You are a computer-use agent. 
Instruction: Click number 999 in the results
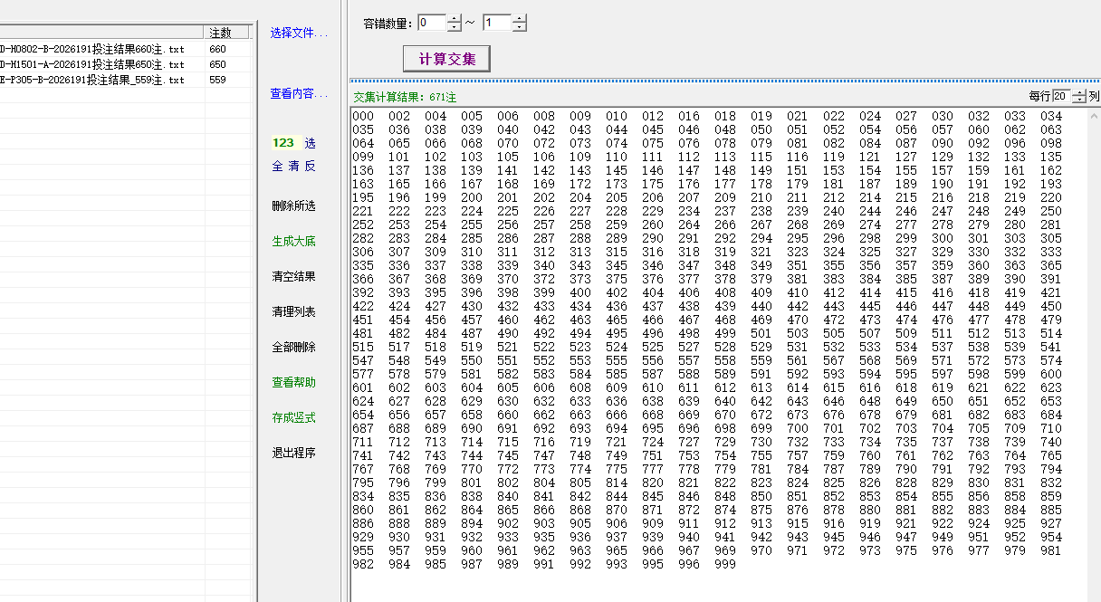[x=725, y=564]
